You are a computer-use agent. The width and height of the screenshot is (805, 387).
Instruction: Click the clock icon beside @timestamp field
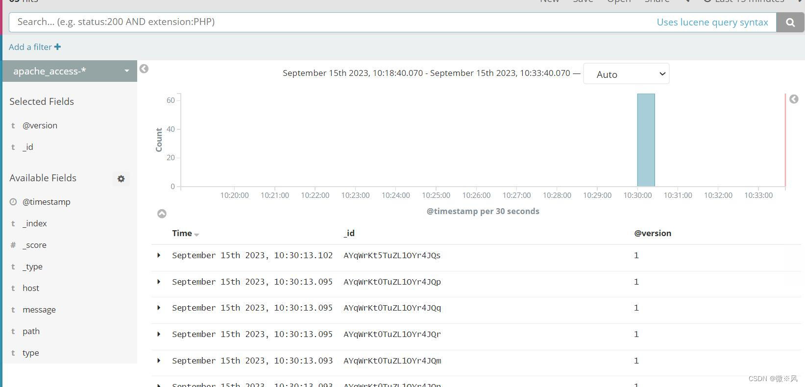pos(13,202)
